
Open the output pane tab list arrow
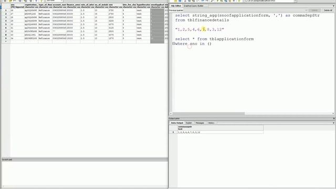[x=333, y=123]
